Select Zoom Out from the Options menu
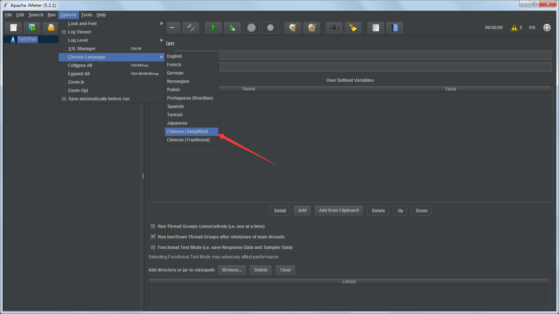The width and height of the screenshot is (559, 314). click(112, 90)
